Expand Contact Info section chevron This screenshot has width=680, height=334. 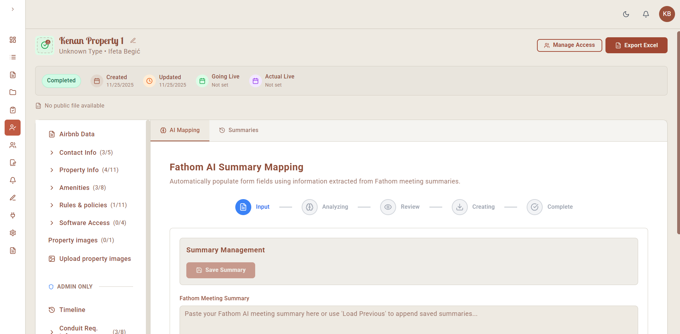(52, 153)
